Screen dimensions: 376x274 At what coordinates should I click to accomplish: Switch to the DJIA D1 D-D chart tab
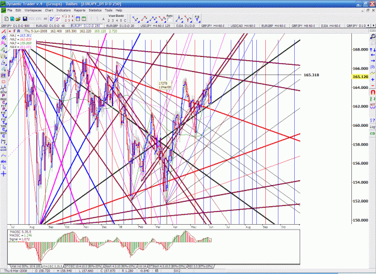[186, 26]
